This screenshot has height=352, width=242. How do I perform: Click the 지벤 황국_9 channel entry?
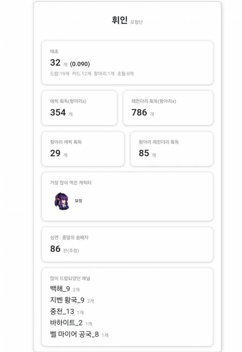click(x=72, y=300)
